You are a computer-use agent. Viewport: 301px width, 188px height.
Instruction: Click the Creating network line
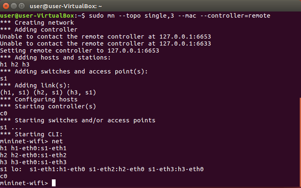[x=37, y=23]
